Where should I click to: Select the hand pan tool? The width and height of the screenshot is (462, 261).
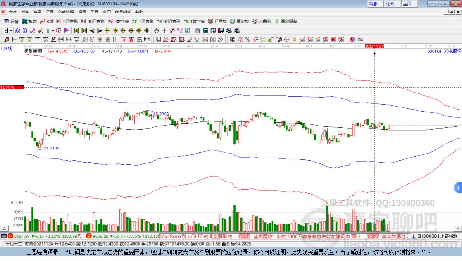coord(156,31)
